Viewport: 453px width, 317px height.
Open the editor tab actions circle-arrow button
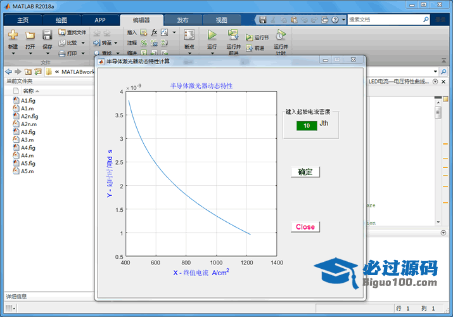tap(435, 82)
